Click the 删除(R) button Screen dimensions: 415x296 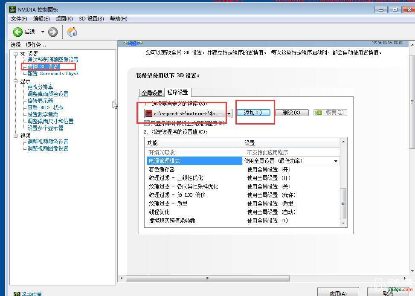coord(292,113)
